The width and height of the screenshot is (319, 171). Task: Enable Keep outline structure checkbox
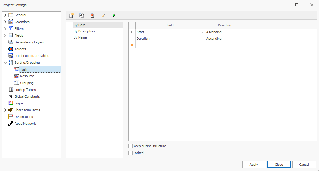coord(130,146)
